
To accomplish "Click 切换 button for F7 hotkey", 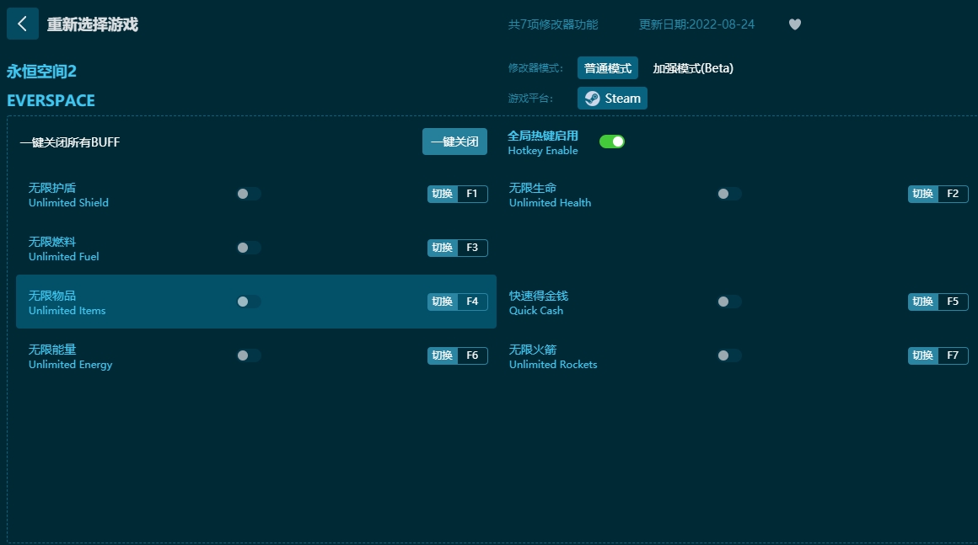I will tap(922, 355).
